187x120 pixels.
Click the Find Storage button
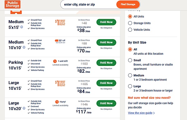tap(128, 4)
